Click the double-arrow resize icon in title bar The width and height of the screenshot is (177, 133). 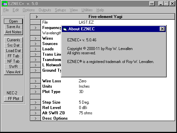[x=152, y=4]
